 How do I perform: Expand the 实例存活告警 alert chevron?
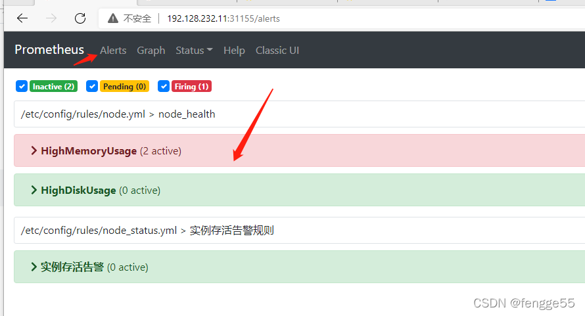34,267
